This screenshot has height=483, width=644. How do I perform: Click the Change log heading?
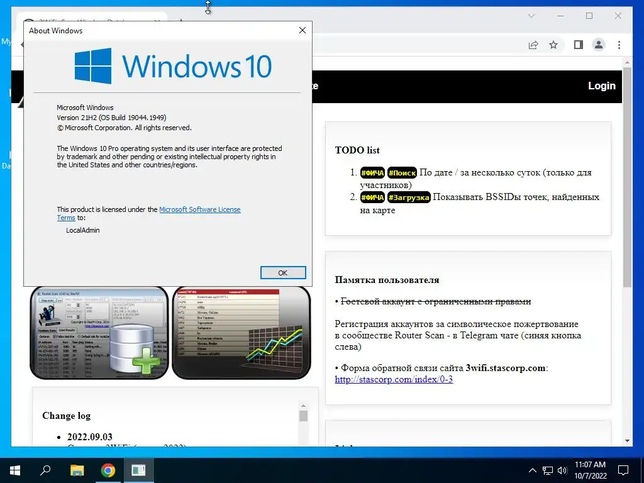click(x=66, y=416)
